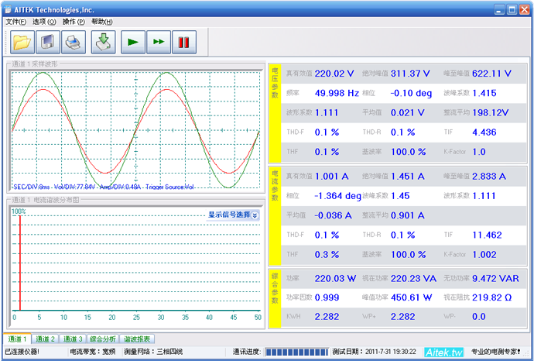Click the 通讯进度 progress bar

[x=296, y=352]
